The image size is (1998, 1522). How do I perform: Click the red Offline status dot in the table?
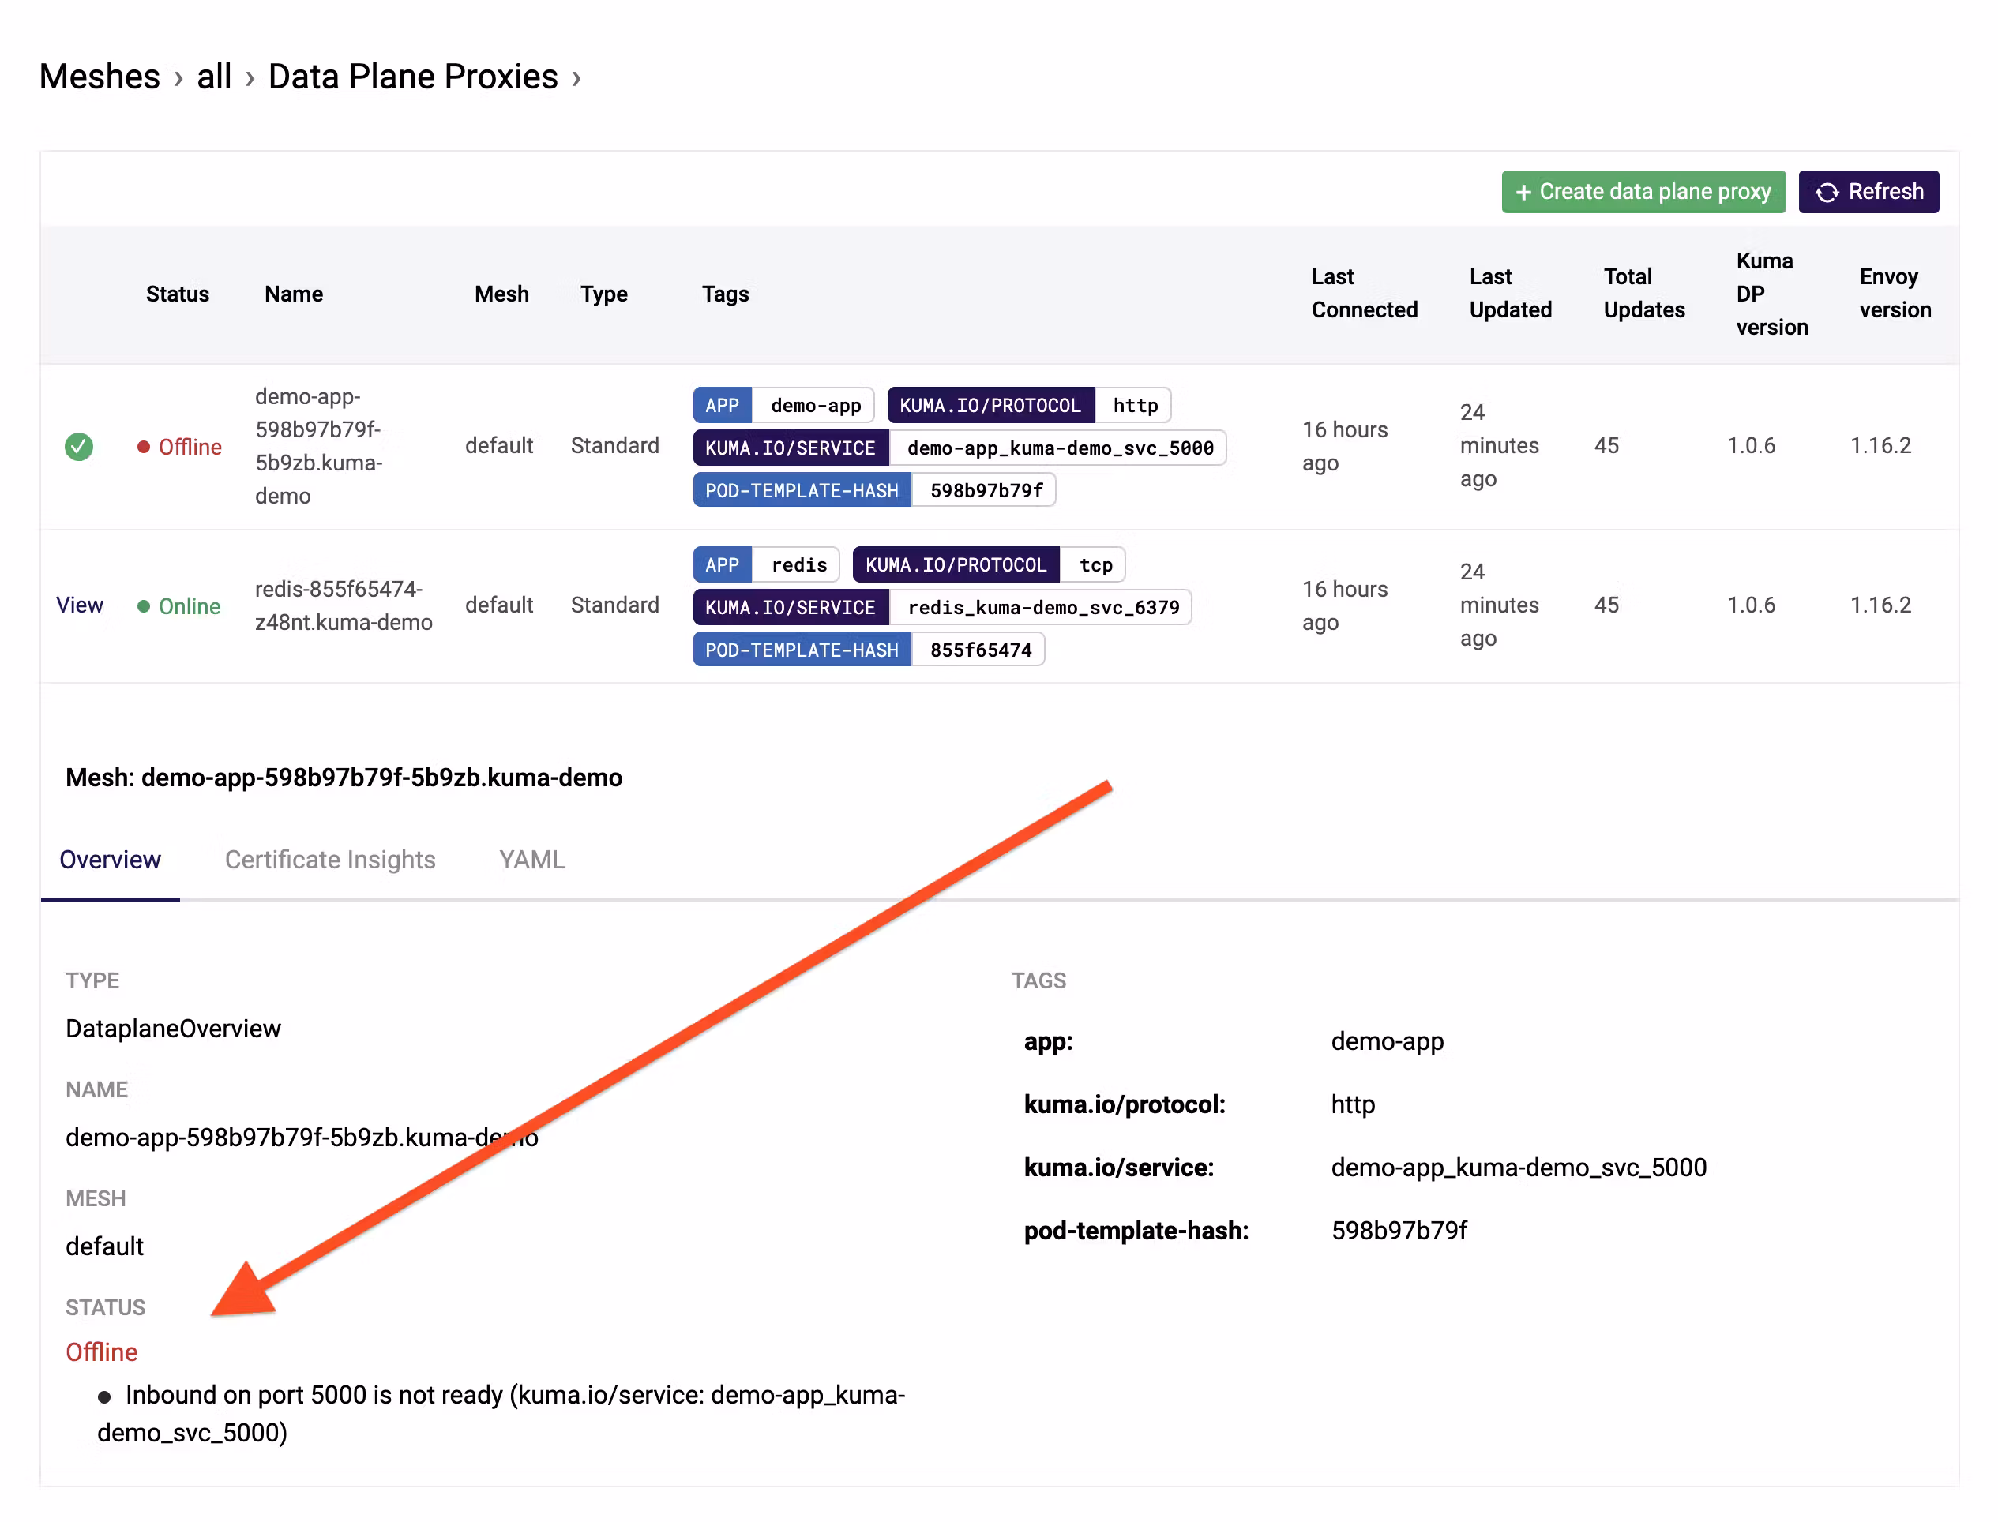pos(143,447)
